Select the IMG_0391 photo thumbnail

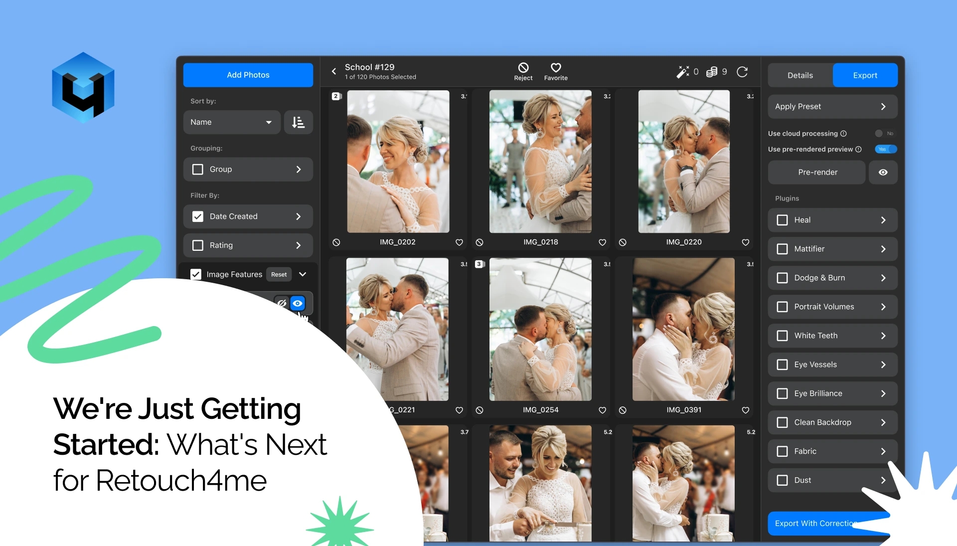[x=684, y=329]
